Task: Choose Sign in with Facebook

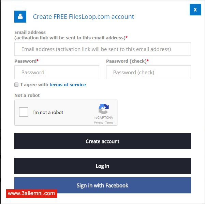Action: click(102, 186)
